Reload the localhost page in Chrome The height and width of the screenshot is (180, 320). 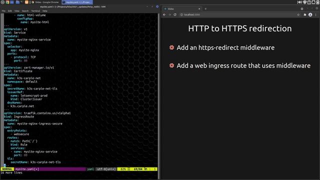pyautogui.click(x=175, y=14)
